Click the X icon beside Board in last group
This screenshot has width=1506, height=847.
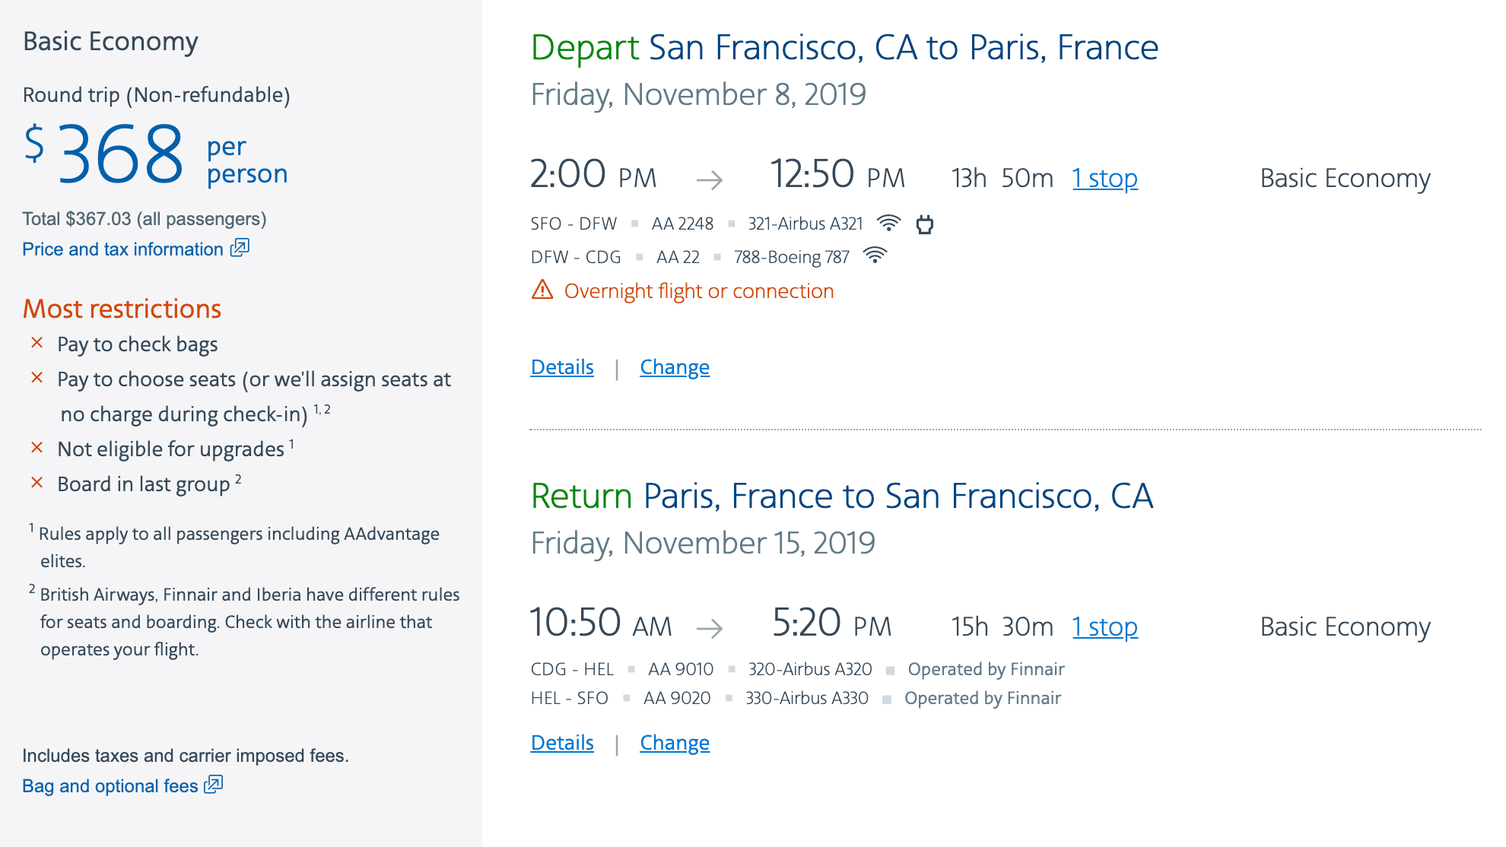pyautogui.click(x=37, y=483)
